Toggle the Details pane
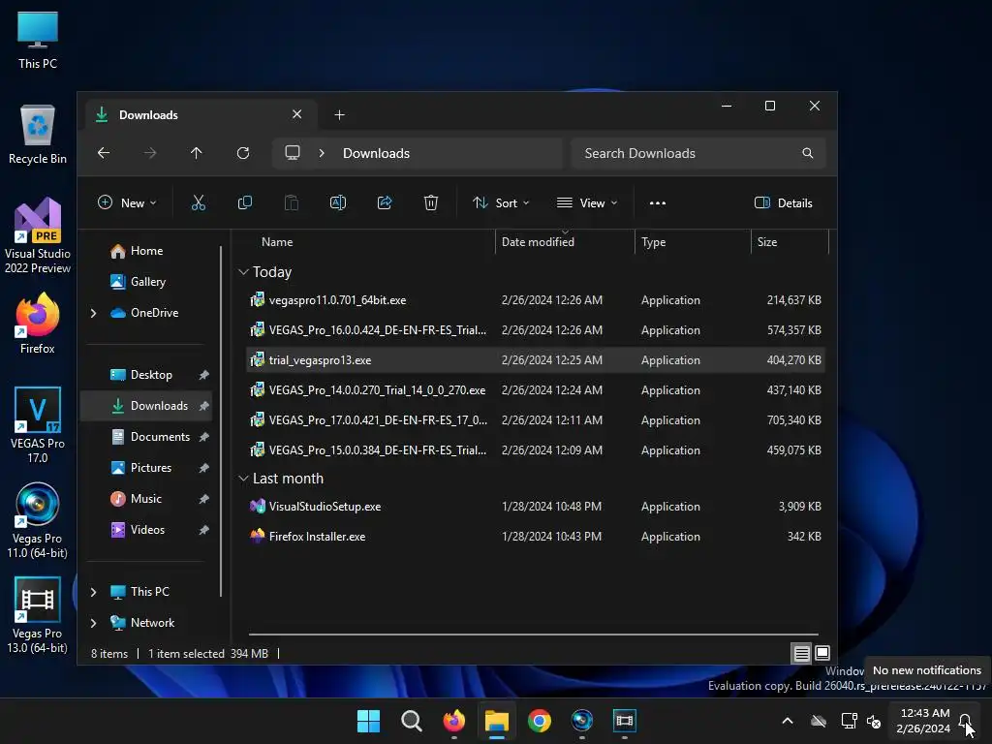992x744 pixels. (783, 203)
